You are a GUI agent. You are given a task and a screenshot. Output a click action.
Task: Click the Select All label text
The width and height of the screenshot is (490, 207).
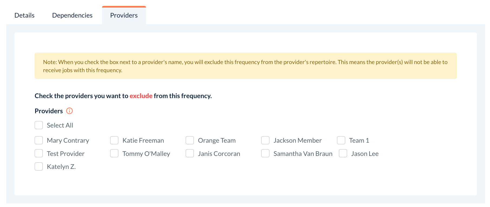pyautogui.click(x=60, y=125)
